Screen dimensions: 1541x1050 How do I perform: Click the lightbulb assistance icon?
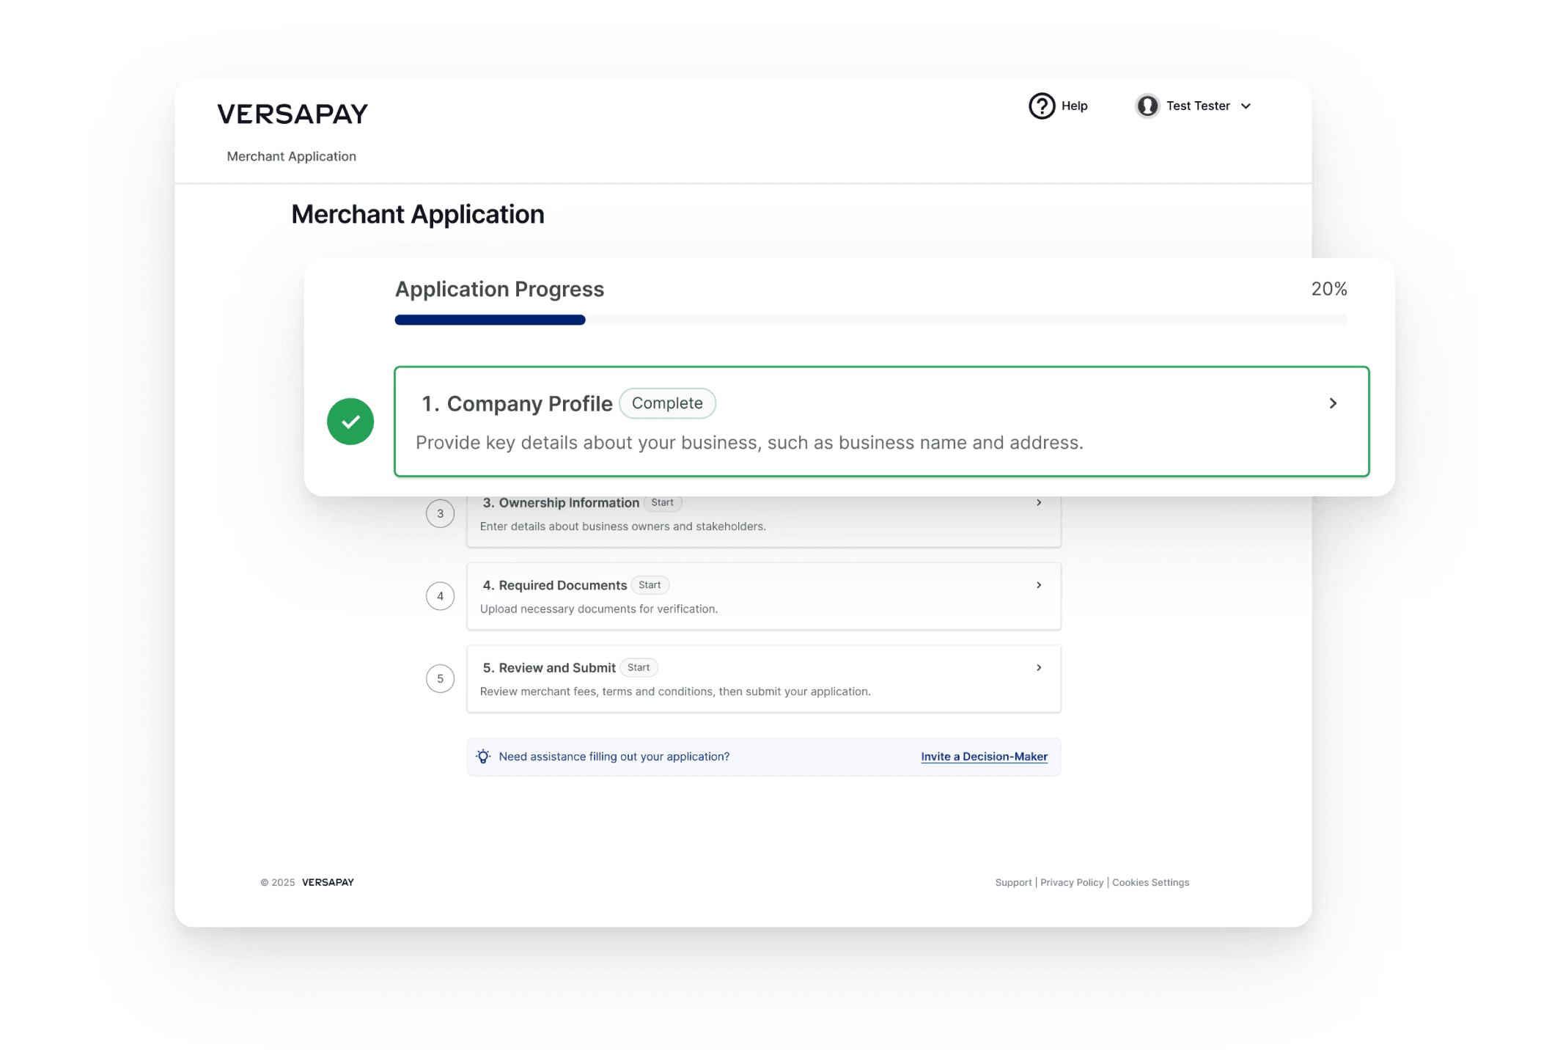click(483, 756)
